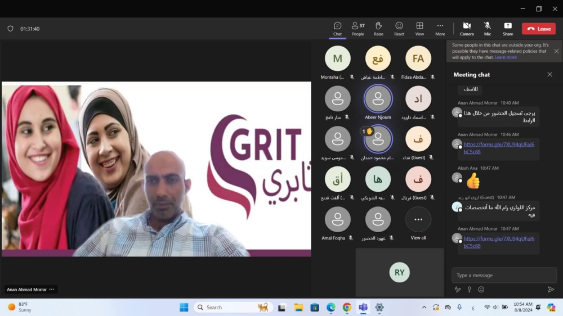563x316 pixels.
Task: Unmute the Mic
Action: [x=487, y=29]
